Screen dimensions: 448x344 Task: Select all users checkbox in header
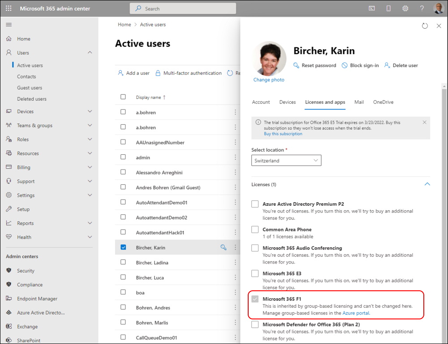123,97
